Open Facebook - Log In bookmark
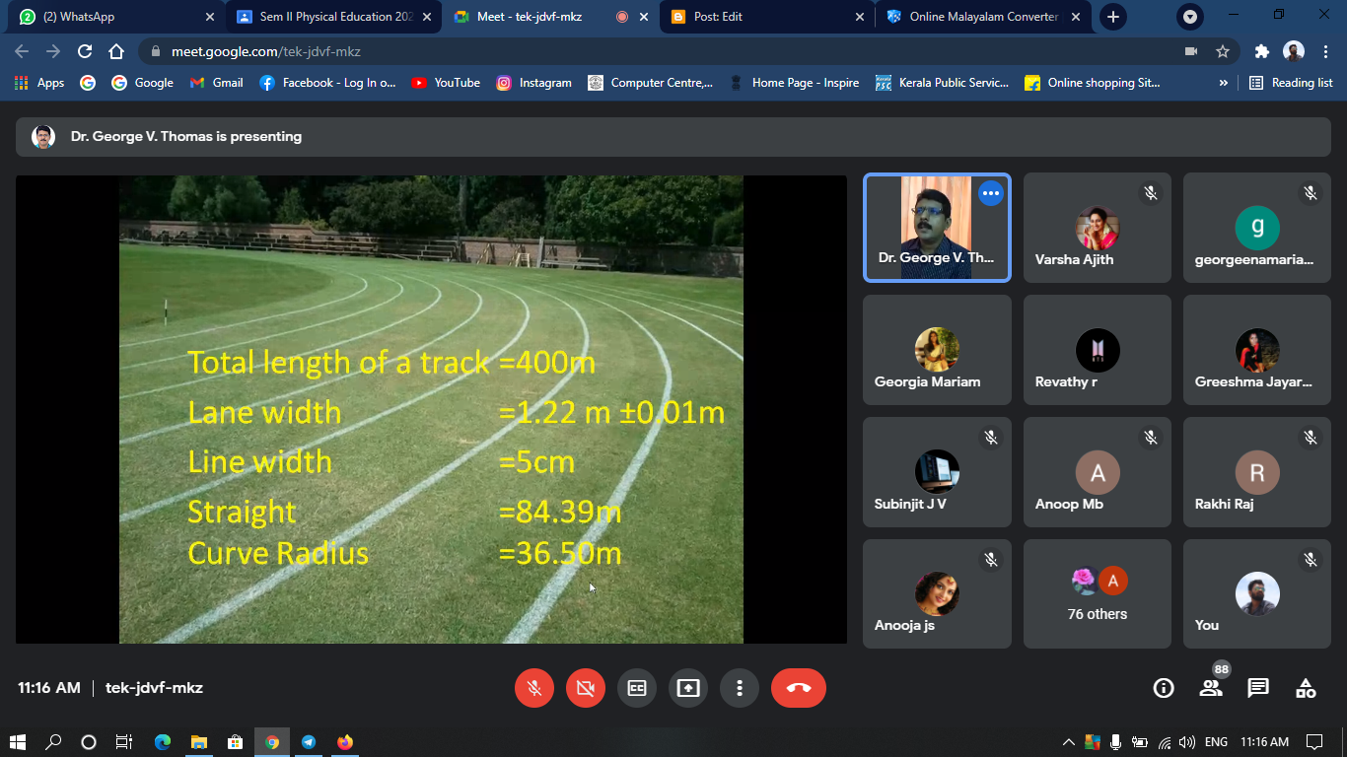1347x757 pixels. click(327, 83)
